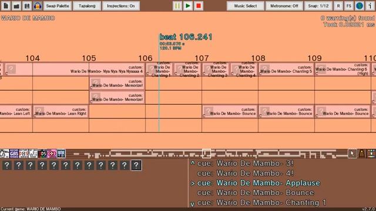Click the Bounce block starting at beat 108
376x211 pixels.
(x=286, y=111)
